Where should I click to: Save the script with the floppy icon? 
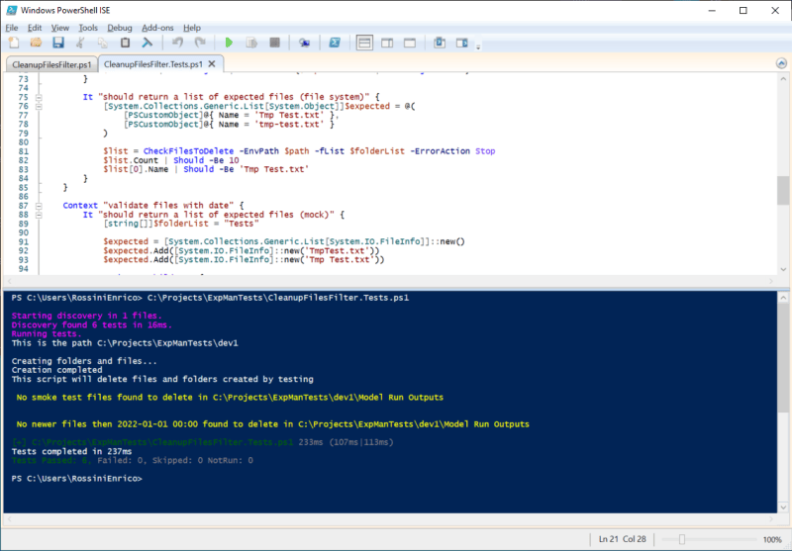(x=58, y=43)
